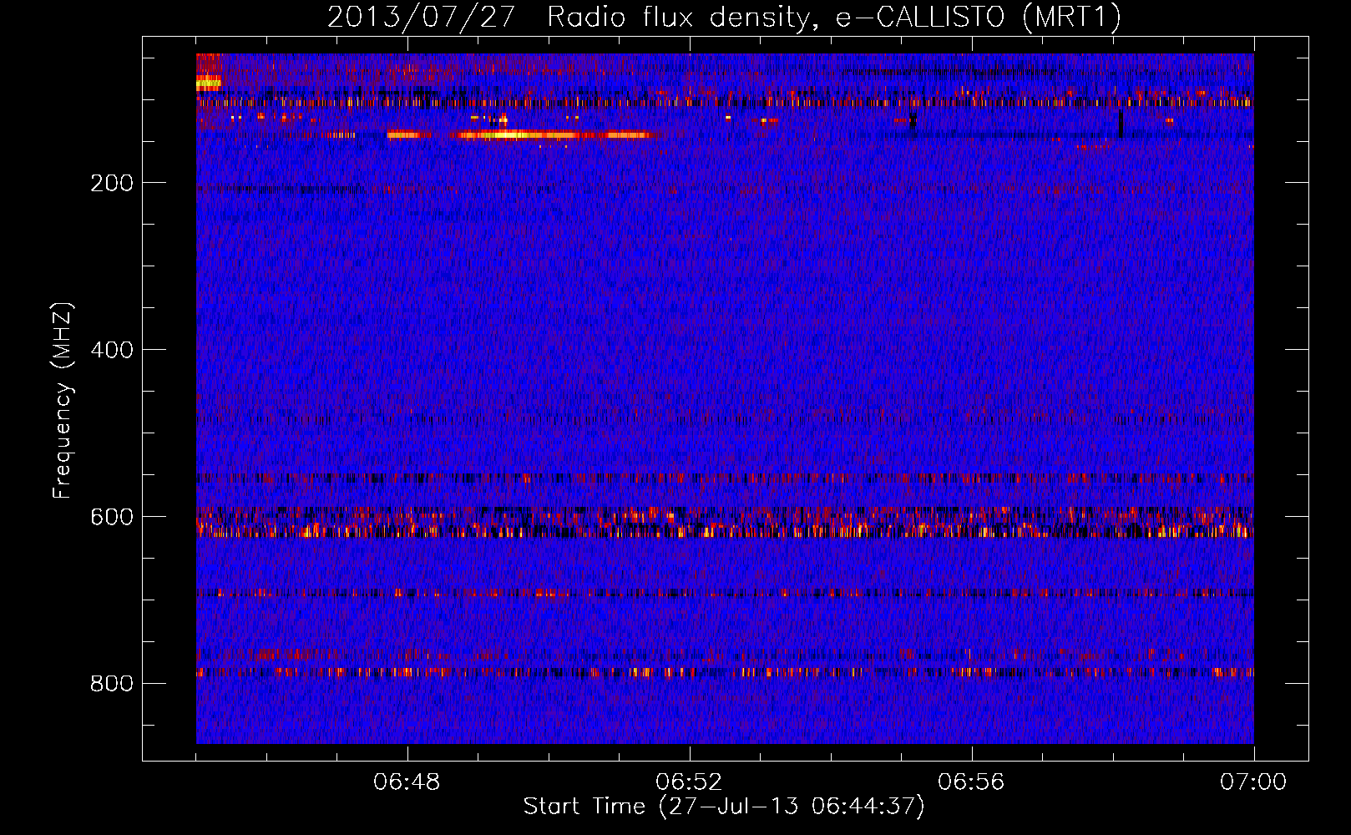
Task: Click the 'Start Time (27-Jul-13 06:44:37)' label
Action: tap(724, 807)
